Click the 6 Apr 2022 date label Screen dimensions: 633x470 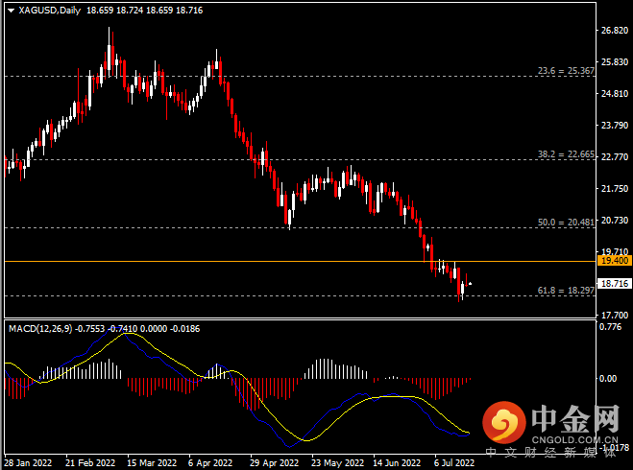coord(210,462)
